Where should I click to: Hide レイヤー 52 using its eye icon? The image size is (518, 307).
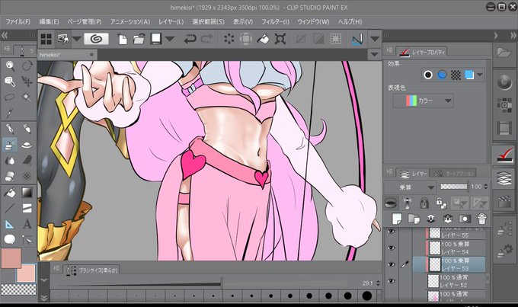pos(391,281)
